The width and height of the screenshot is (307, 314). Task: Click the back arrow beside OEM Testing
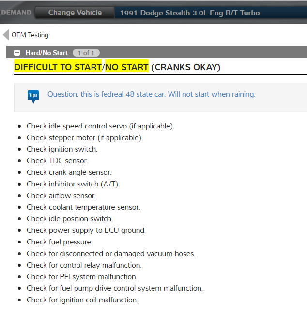[5, 35]
